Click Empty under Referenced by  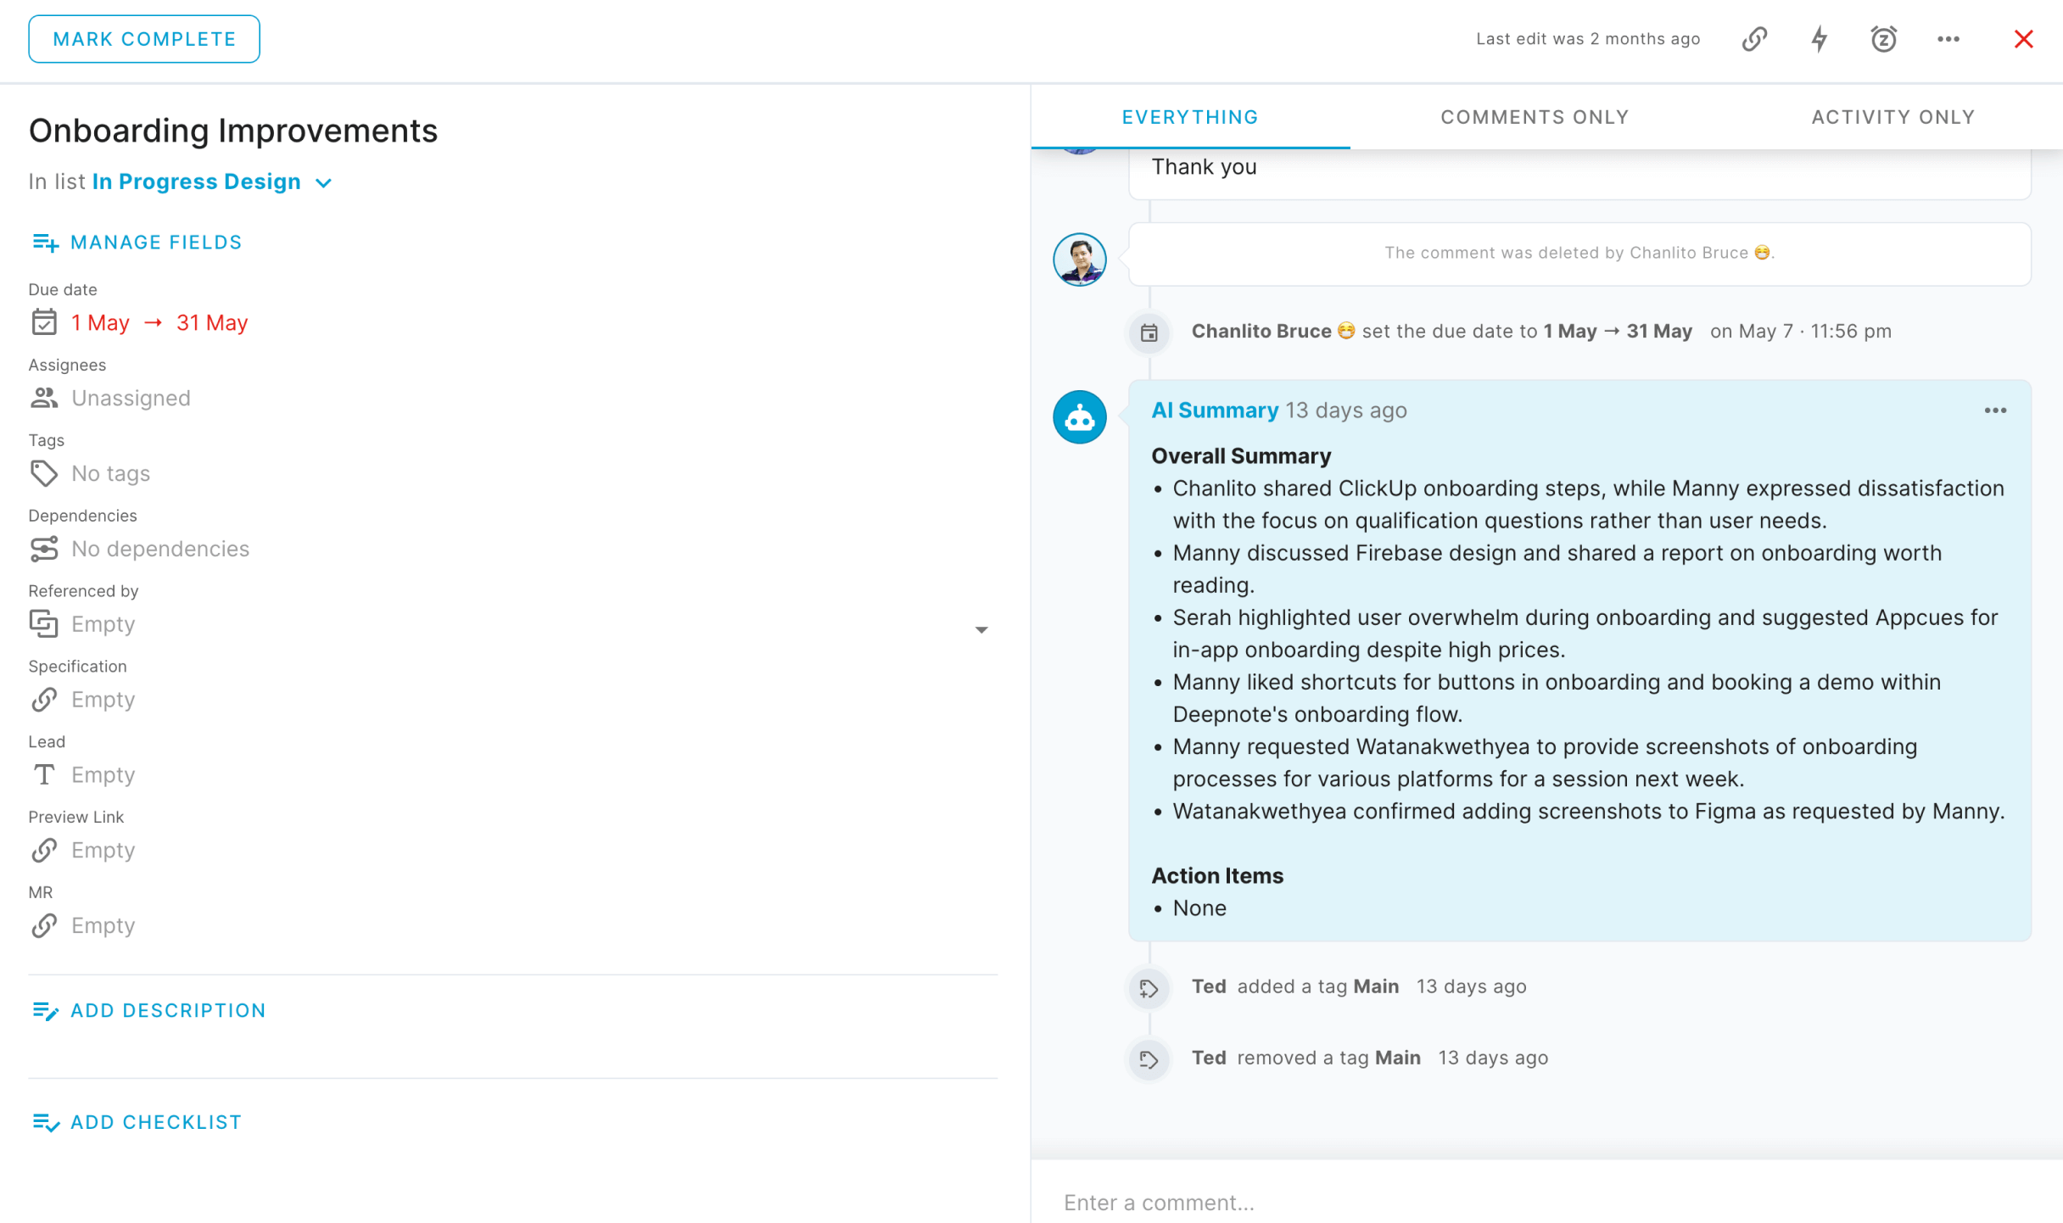[103, 624]
